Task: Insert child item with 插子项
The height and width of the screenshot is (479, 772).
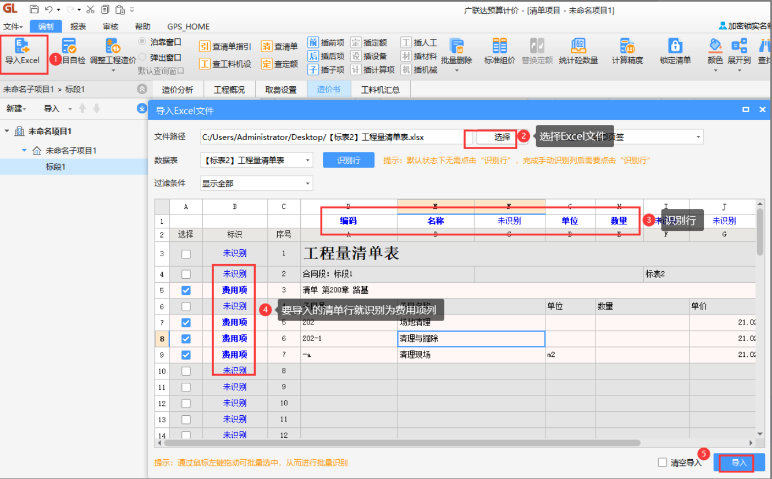Action: (326, 69)
